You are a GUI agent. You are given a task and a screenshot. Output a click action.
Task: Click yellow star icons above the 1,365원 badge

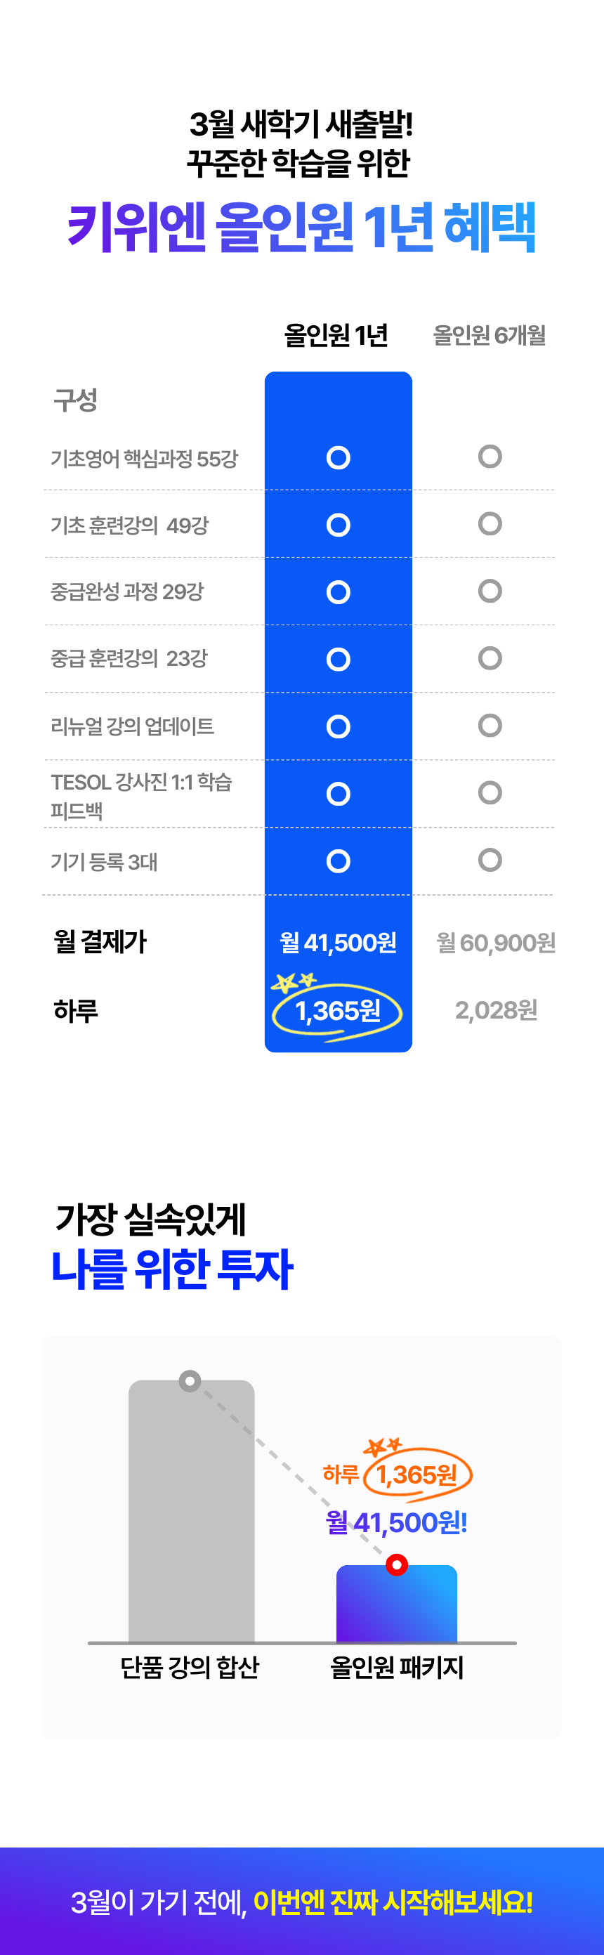pos(294,983)
